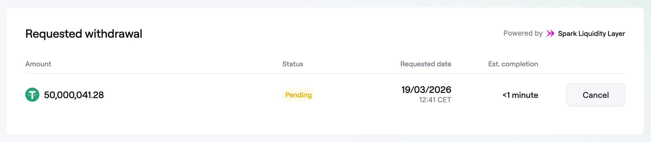
Task: Click the 12:41 time value
Action: pos(427,100)
